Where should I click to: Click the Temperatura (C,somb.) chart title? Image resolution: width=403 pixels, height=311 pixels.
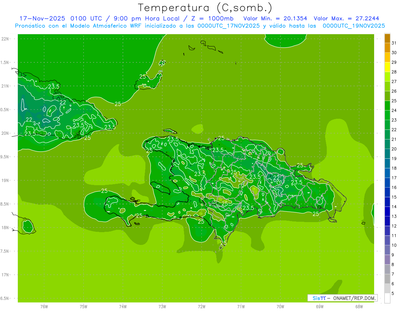click(205, 7)
